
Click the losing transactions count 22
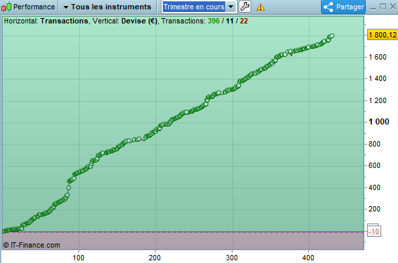pyautogui.click(x=244, y=21)
